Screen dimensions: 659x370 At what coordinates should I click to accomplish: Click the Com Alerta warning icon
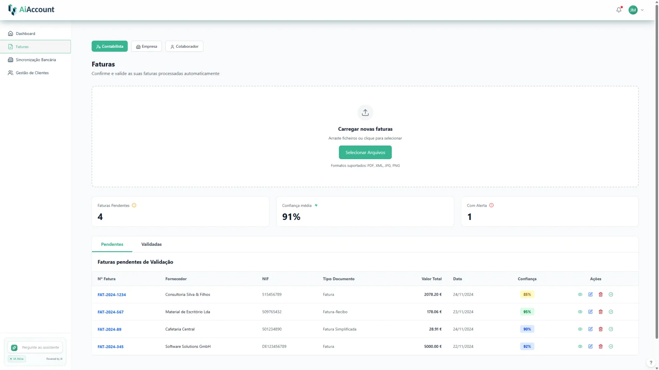coord(491,205)
